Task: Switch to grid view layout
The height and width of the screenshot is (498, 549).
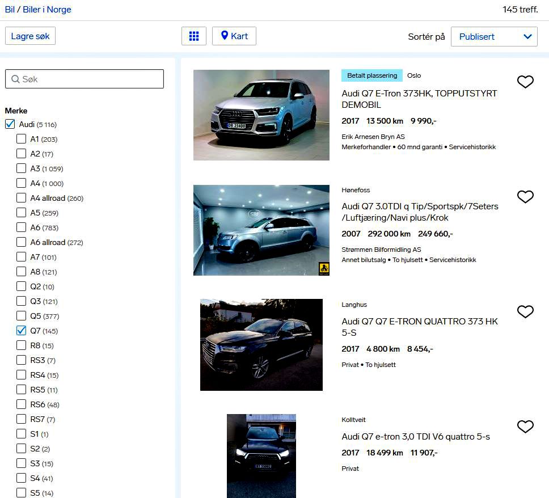Action: point(194,36)
